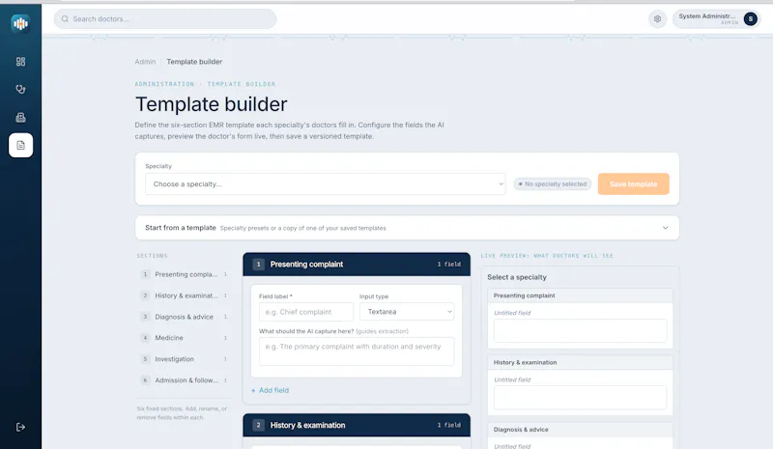The height and width of the screenshot is (449, 773).
Task: Open the stethoscope doctors icon in sidebar
Action: coord(20,89)
